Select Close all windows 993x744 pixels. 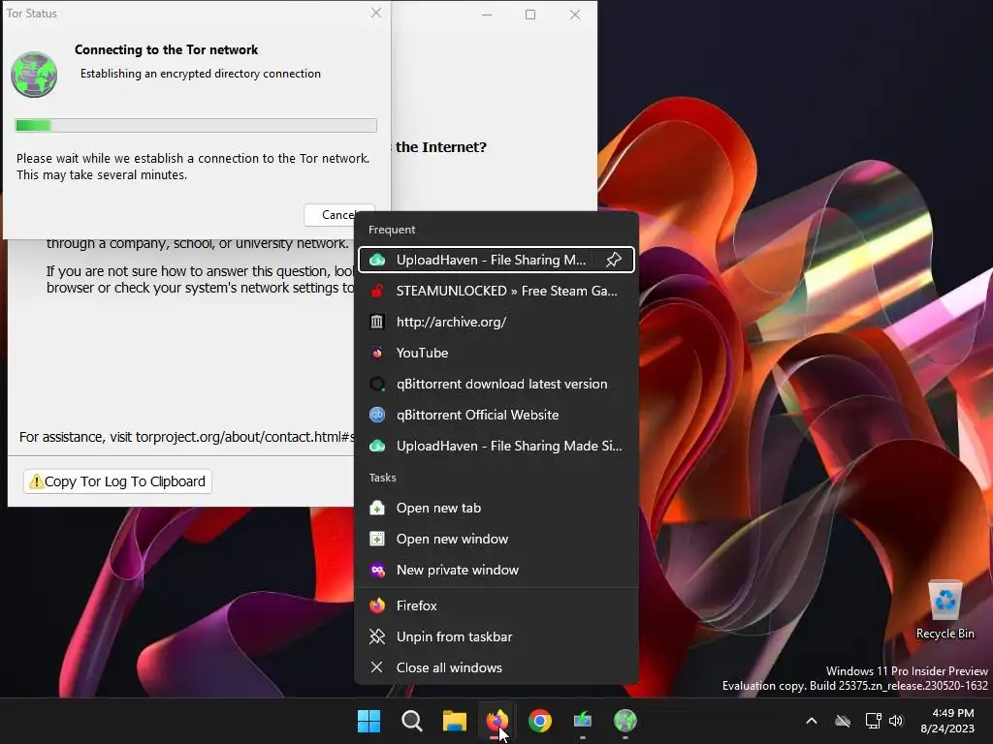point(496,667)
